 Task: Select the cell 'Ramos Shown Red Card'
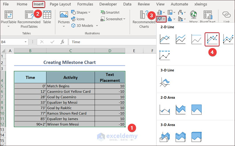(x=71, y=113)
